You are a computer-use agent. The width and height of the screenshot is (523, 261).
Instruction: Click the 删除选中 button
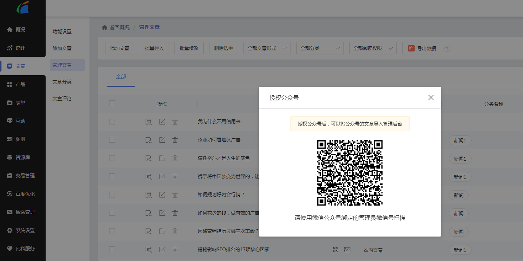tap(224, 48)
